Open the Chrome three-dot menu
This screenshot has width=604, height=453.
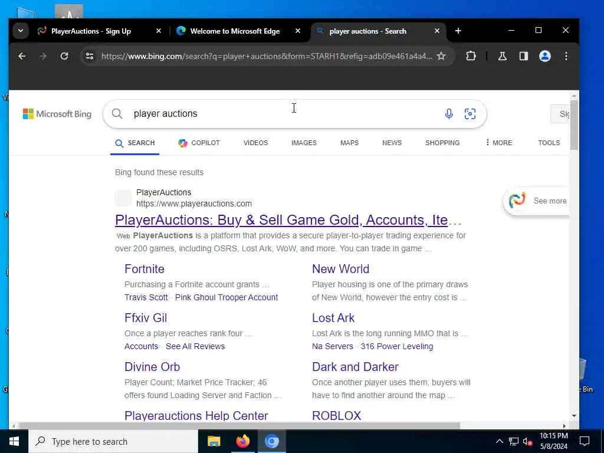[x=566, y=56]
